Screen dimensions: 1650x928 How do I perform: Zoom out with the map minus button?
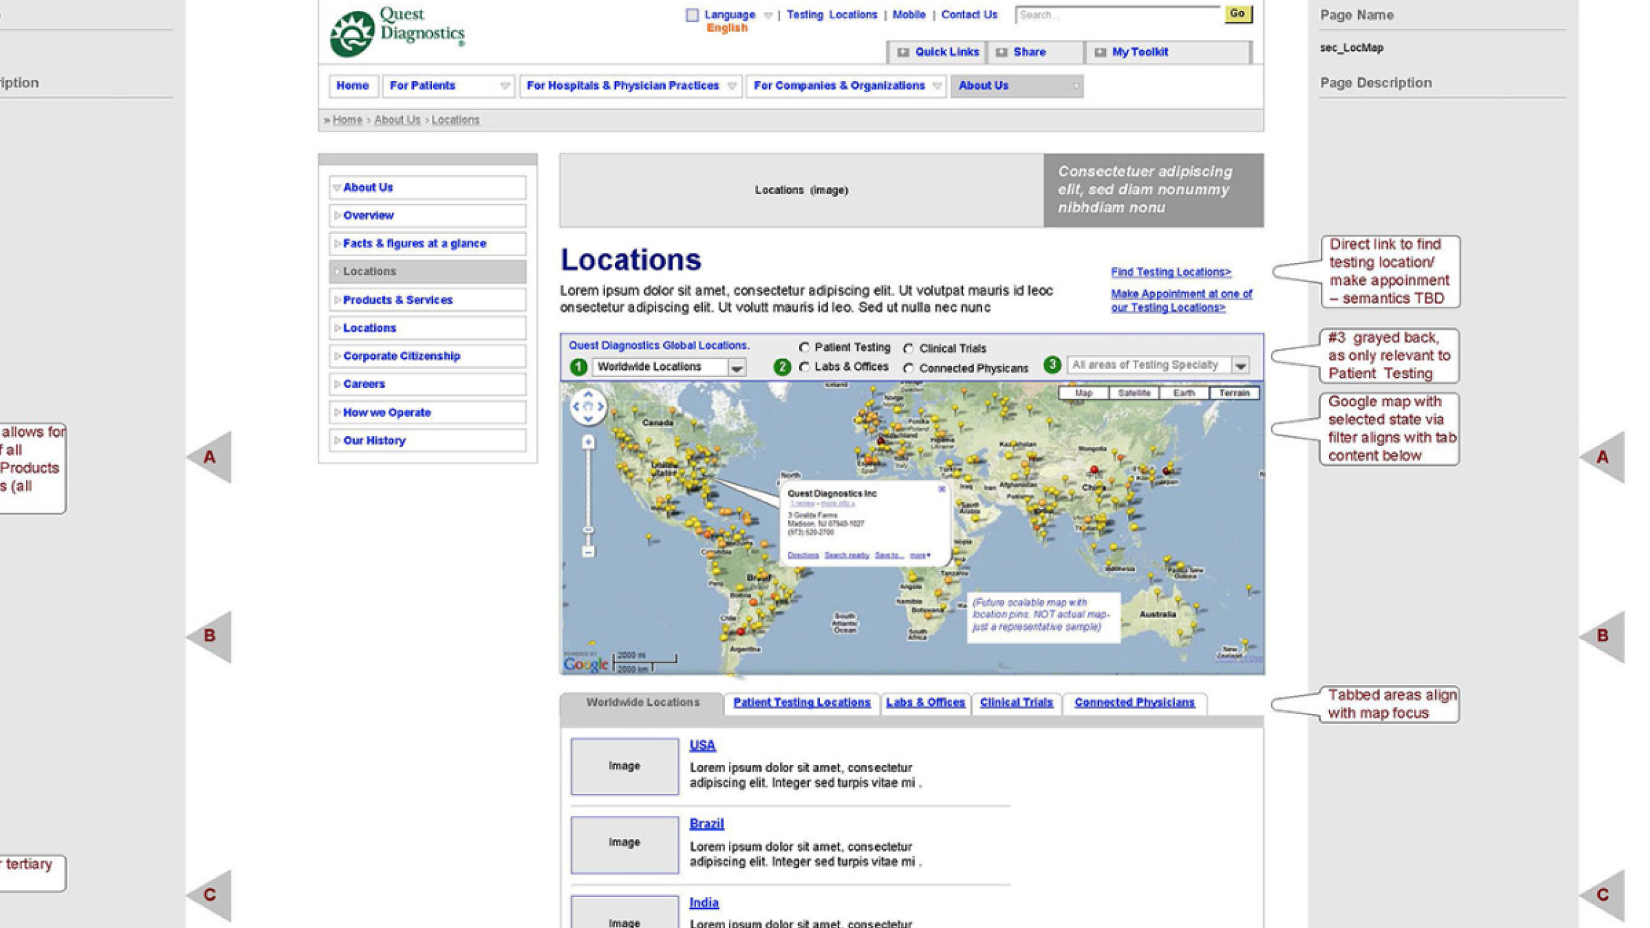(588, 552)
